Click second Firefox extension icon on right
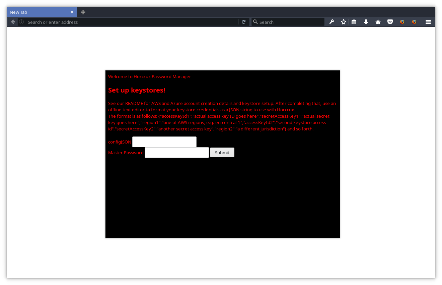The width and height of the screenshot is (442, 285). 414,22
